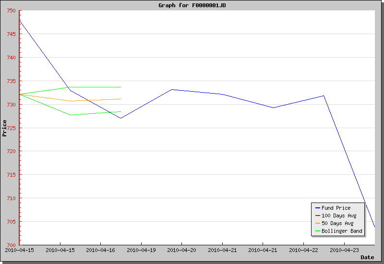Click the 720 value on the price axis
This screenshot has height=264, width=384.
pyautogui.click(x=11, y=151)
